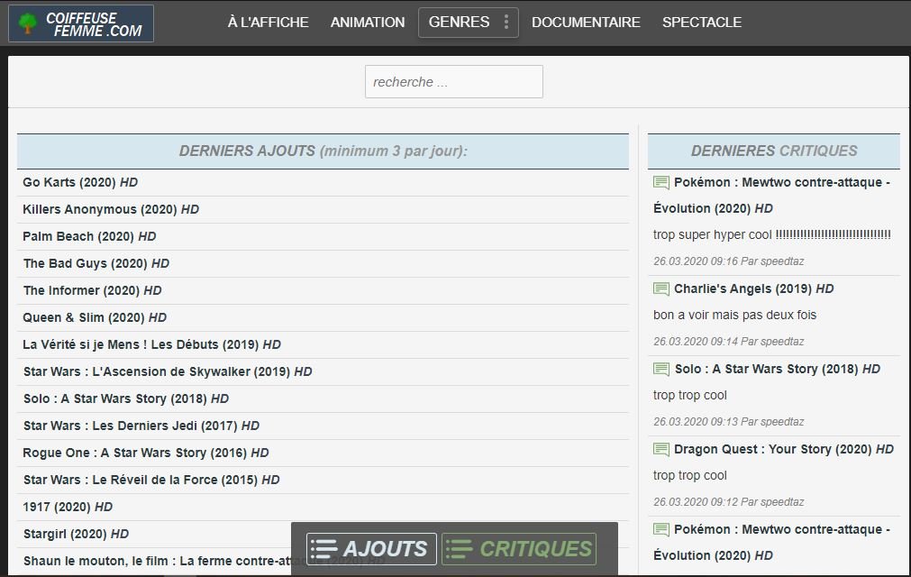This screenshot has width=911, height=577.
Task: Open the 1917 (2020) HD entry
Action: tap(68, 508)
